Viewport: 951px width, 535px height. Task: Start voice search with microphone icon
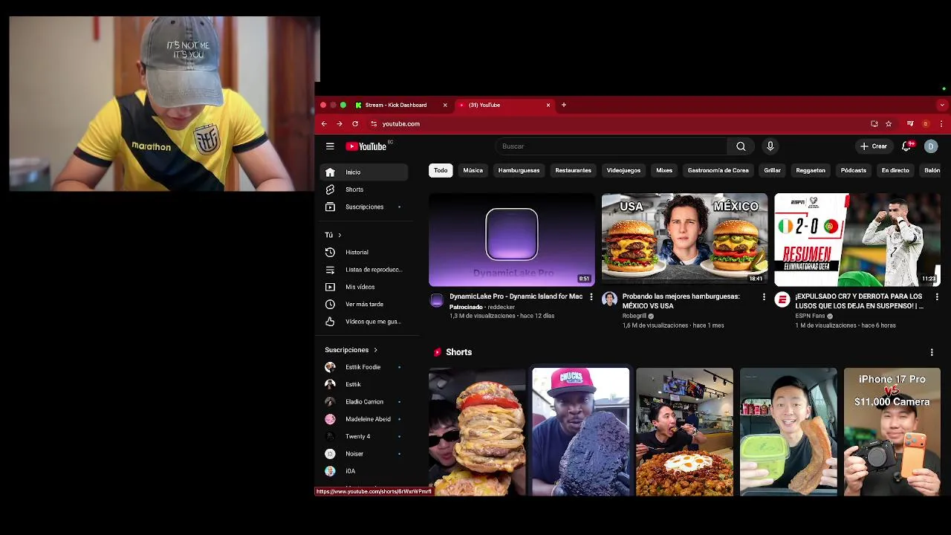(x=770, y=146)
